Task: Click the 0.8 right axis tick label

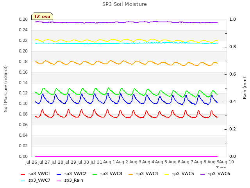Action: [232, 47]
